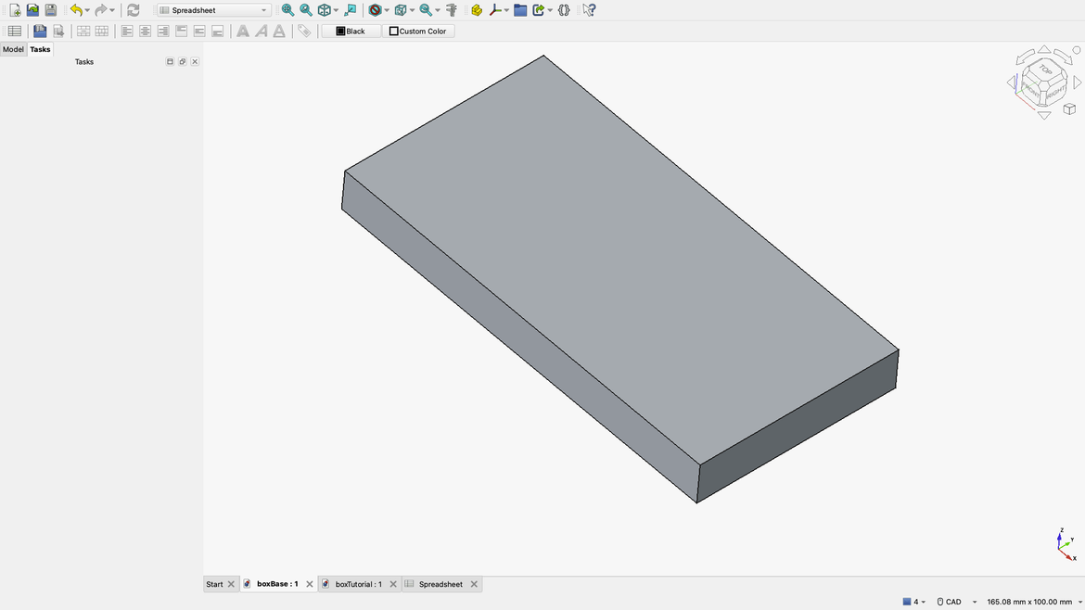Click the Custom Color button
Viewport: 1085px width, 610px height.
coord(418,31)
